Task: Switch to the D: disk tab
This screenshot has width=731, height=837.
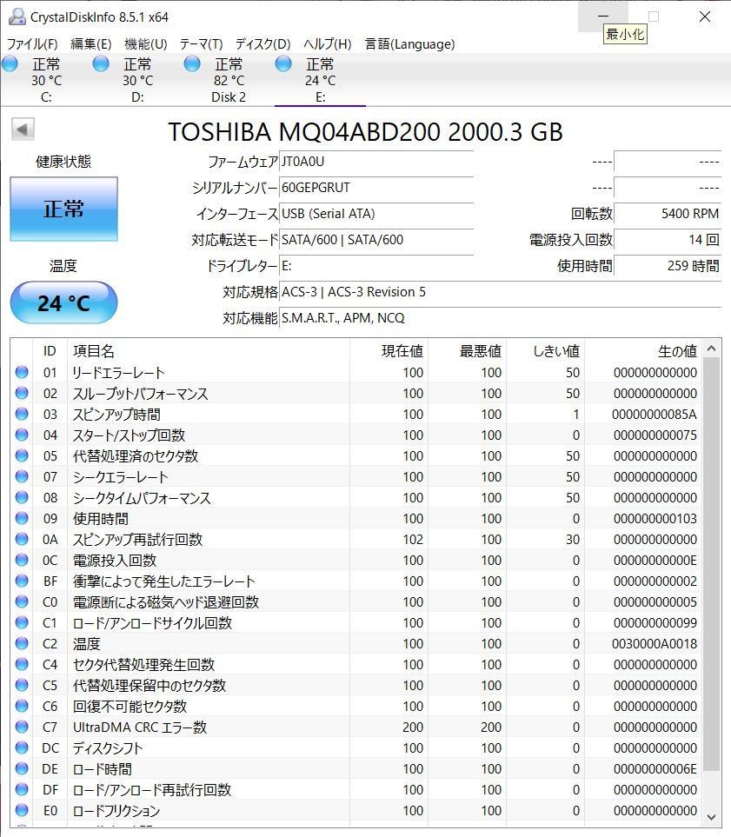Action: pos(137,80)
